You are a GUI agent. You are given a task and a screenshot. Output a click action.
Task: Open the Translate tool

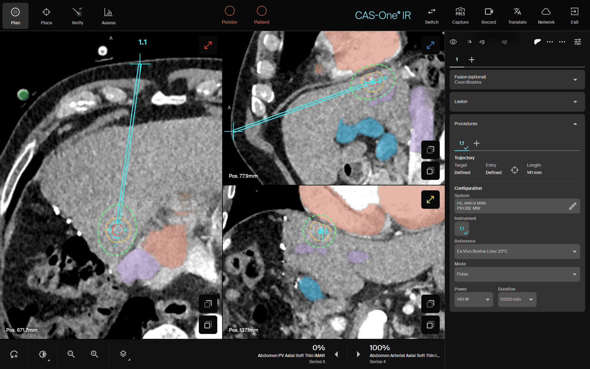[x=517, y=16]
